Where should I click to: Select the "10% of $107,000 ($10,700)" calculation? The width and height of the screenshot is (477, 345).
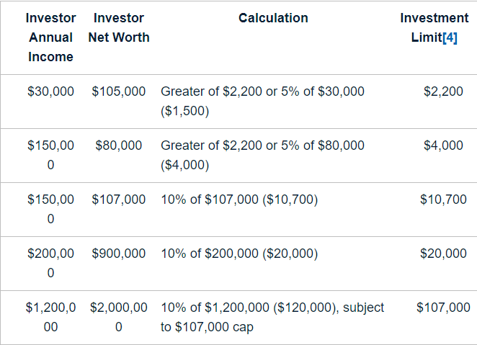[239, 200]
